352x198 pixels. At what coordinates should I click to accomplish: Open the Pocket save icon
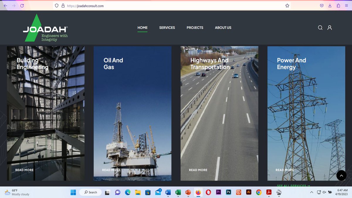point(322,6)
